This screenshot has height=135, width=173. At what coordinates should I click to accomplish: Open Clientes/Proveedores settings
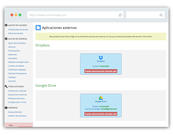(17, 74)
